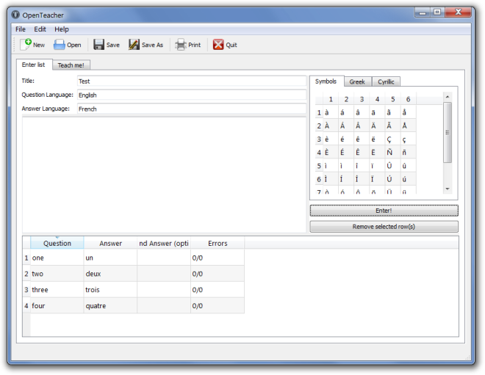Click the Errors column header
The height and width of the screenshot is (375, 485).
coord(218,243)
